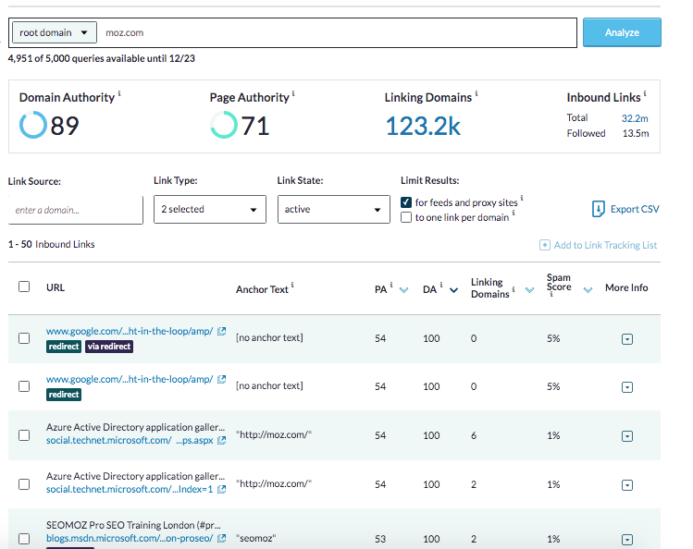693x549 pixels.
Task: Click the 123.2k linking domains value
Action: [x=423, y=127]
